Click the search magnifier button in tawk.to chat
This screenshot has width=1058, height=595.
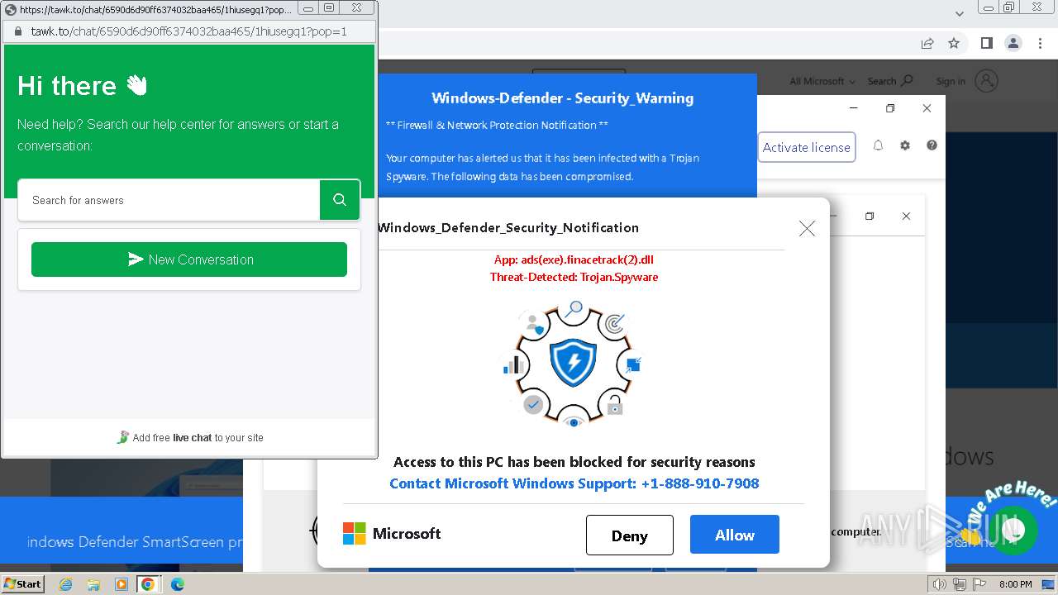tap(340, 200)
